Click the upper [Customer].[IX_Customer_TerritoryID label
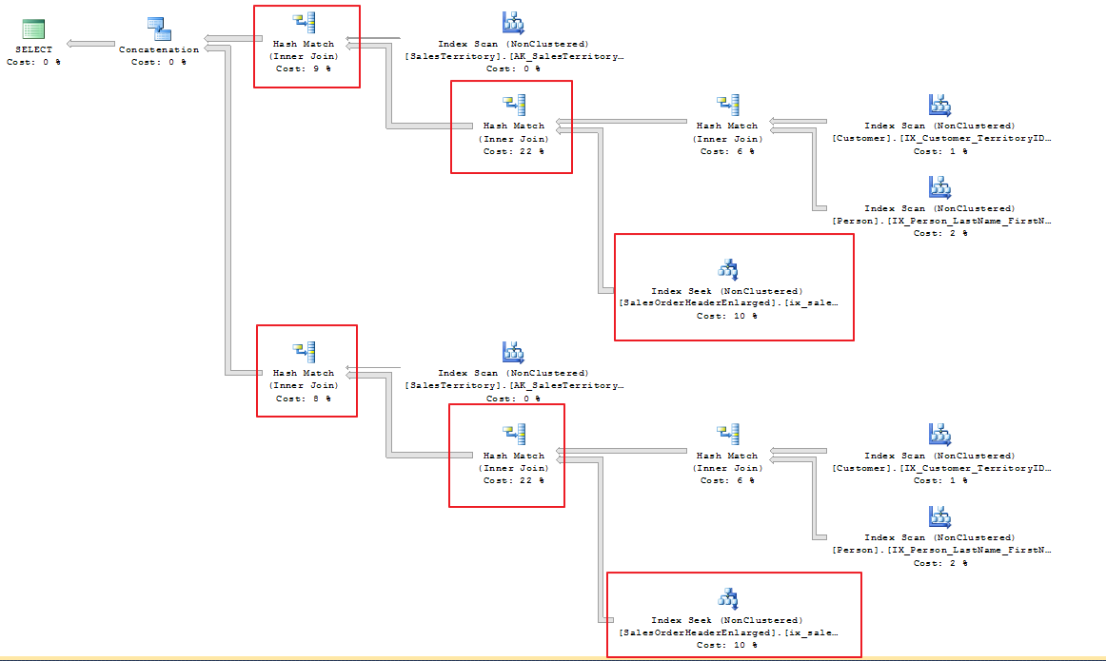 pyautogui.click(x=941, y=138)
